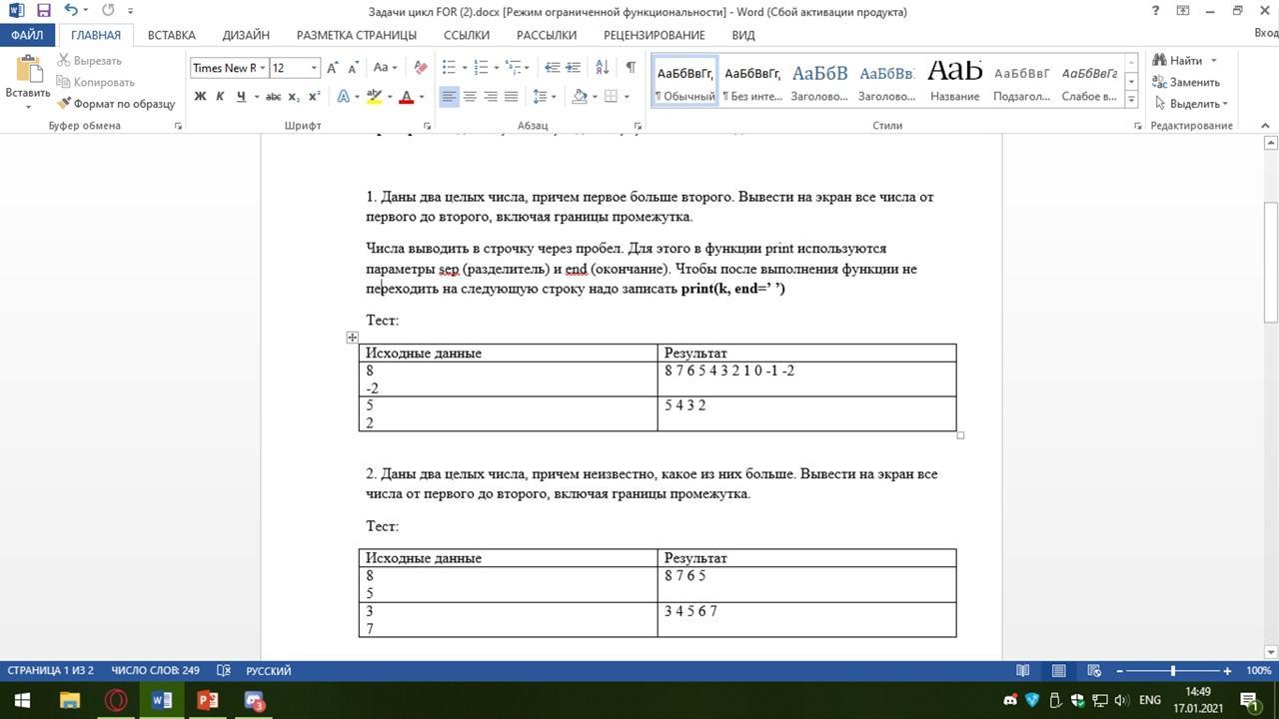Click the numbered list icon
Screen dimensions: 1279x719
point(481,68)
